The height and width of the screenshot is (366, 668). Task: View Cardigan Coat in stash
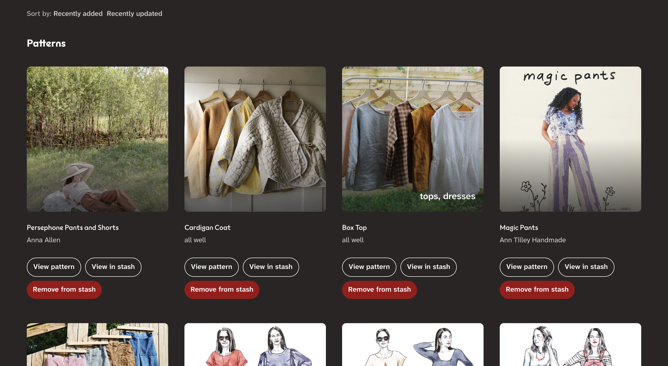point(271,267)
